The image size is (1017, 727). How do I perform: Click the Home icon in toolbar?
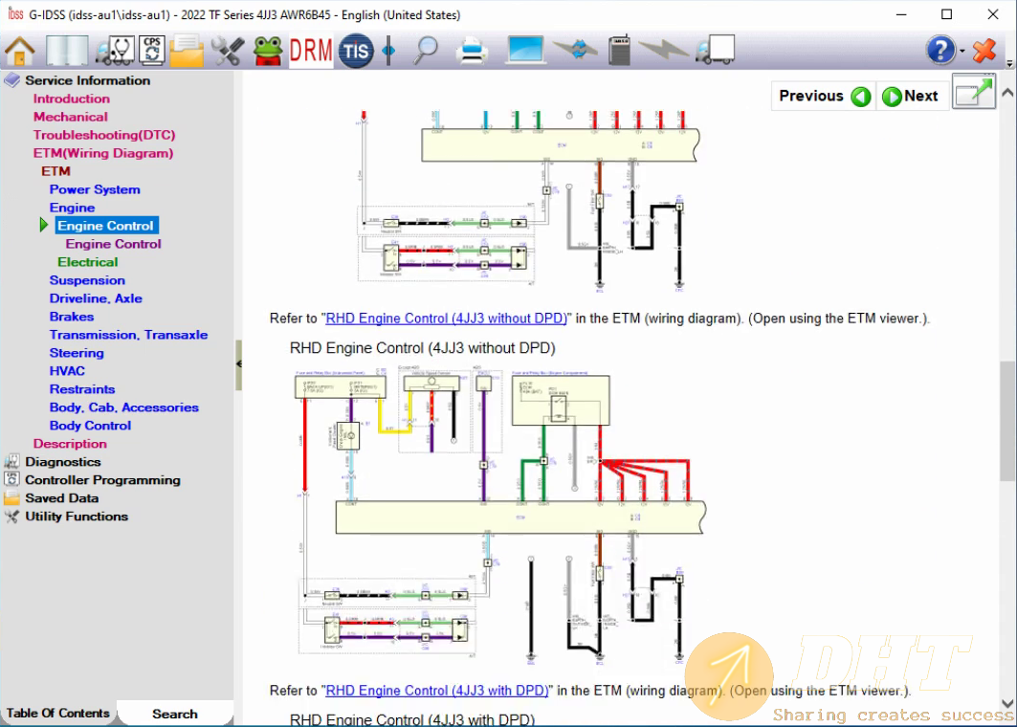[x=20, y=50]
